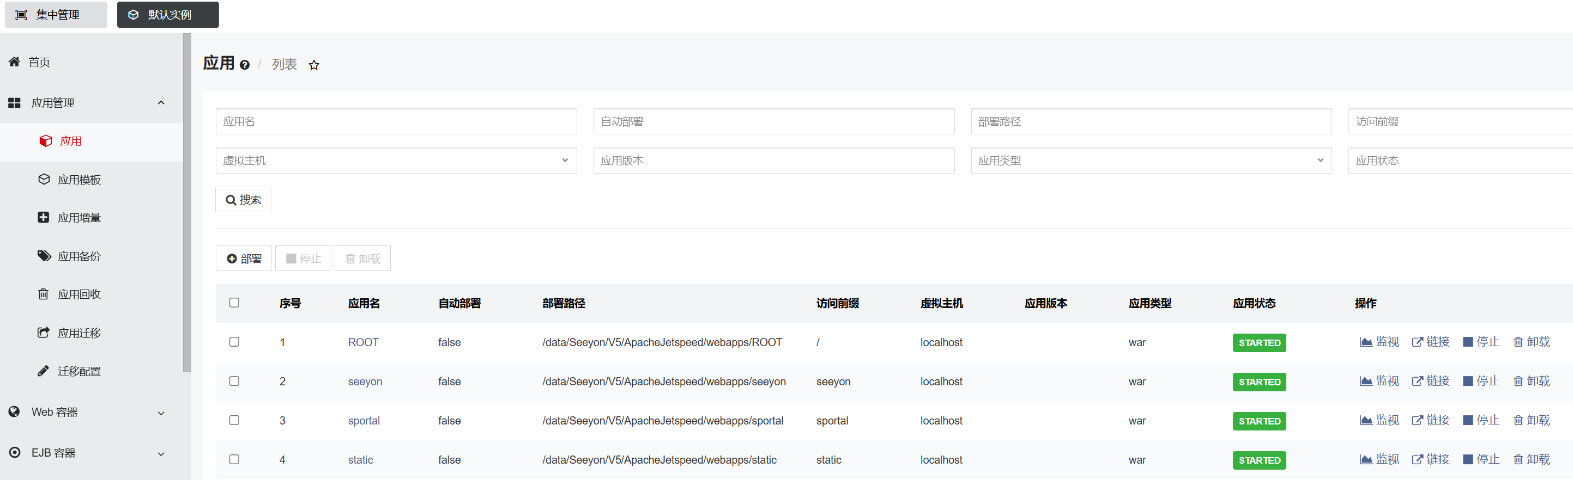
Task: Expand the Web 容器 menu chevron
Action: tap(161, 413)
